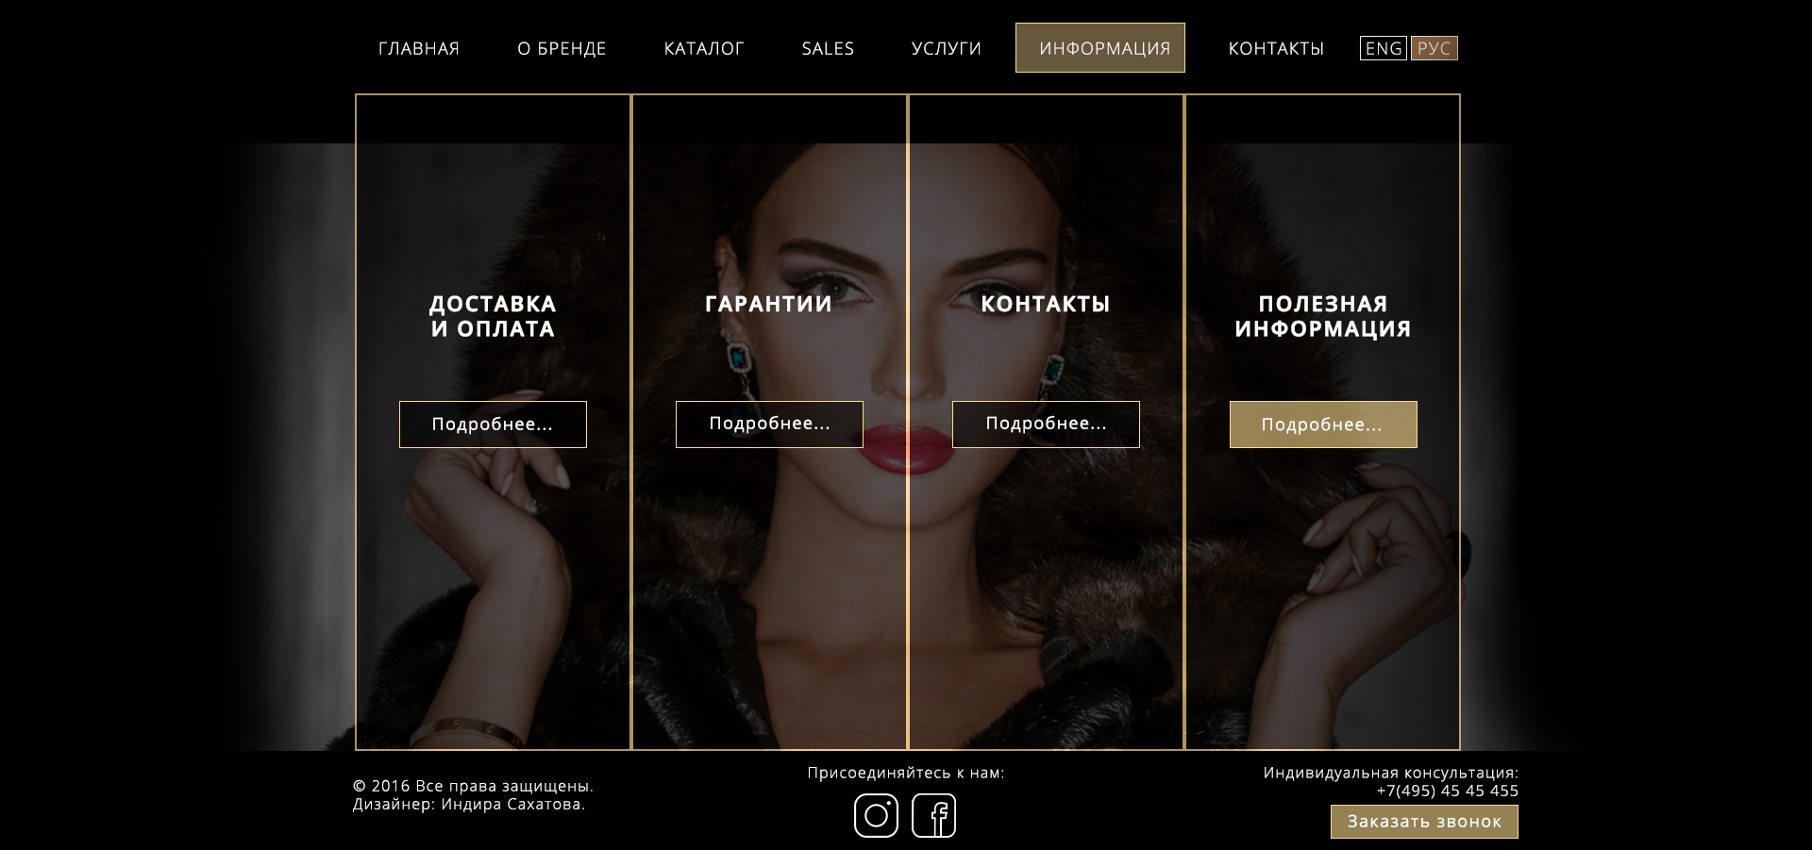1812x850 pixels.
Task: Click gold Подробнее under Полезная информация
Action: [1323, 425]
